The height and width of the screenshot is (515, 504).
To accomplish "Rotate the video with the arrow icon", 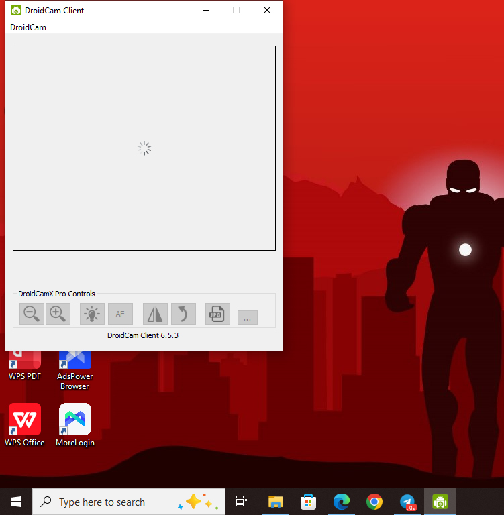I will click(183, 313).
